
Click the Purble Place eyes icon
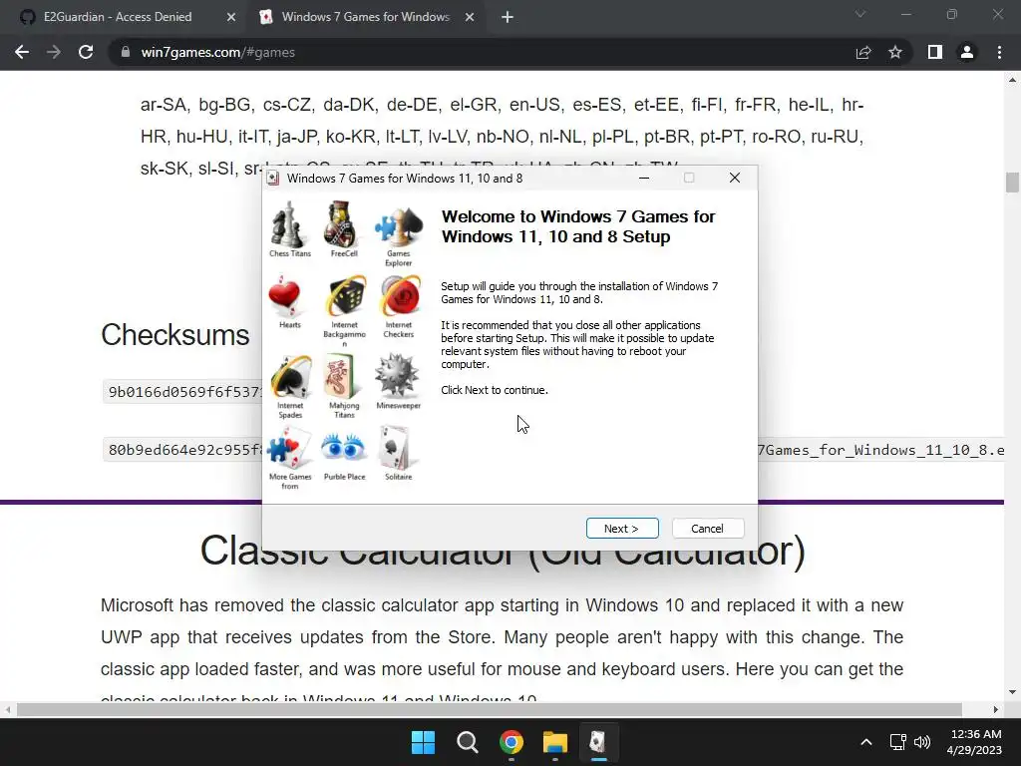click(x=343, y=448)
